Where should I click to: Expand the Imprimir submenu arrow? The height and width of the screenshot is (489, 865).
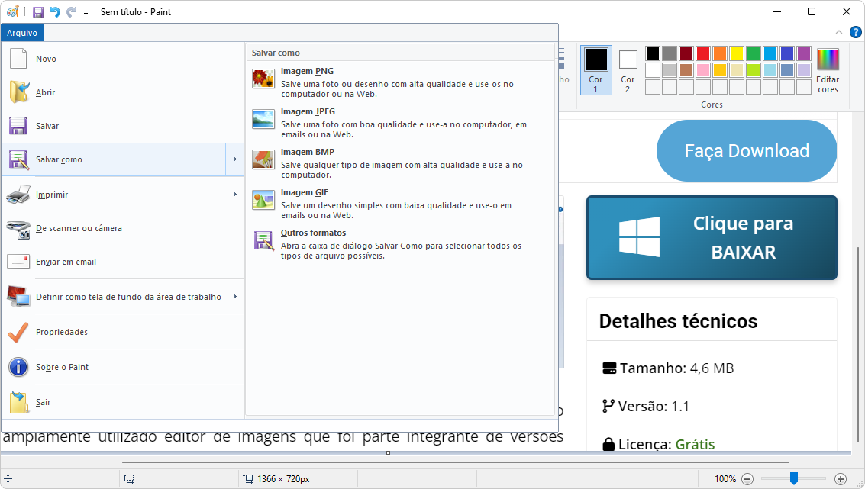235,195
